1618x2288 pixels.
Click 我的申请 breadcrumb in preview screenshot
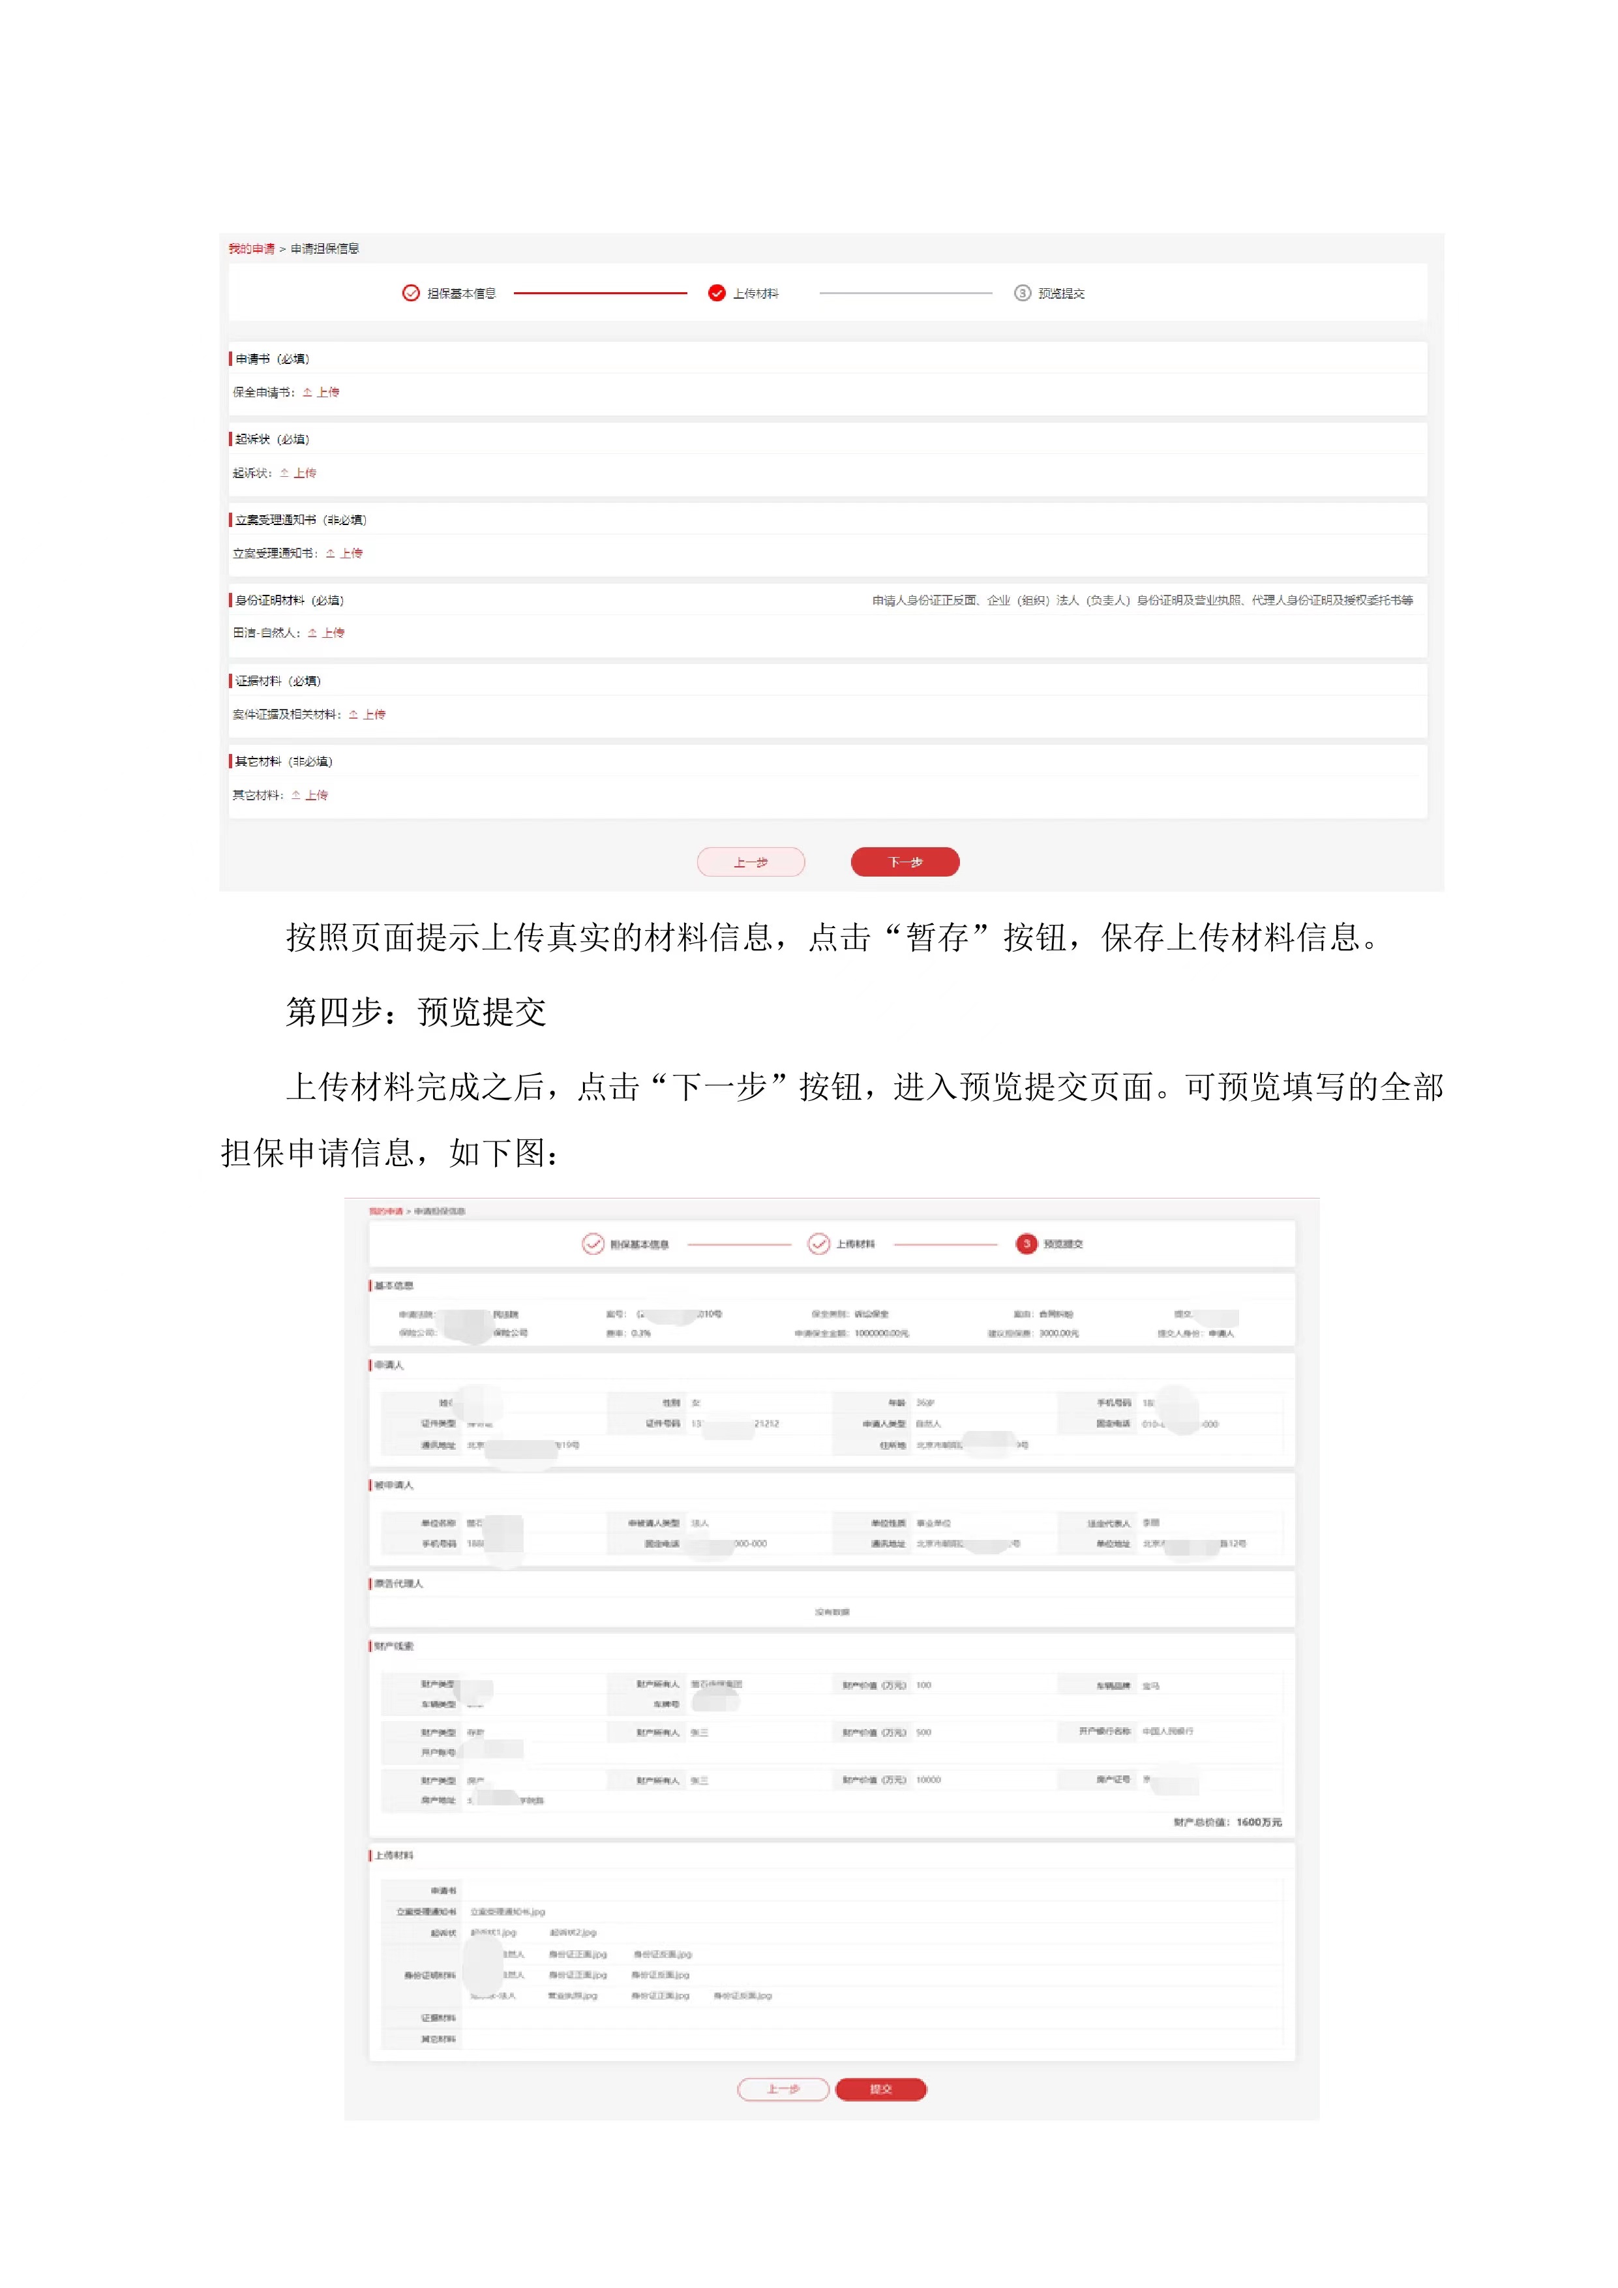(385, 1212)
